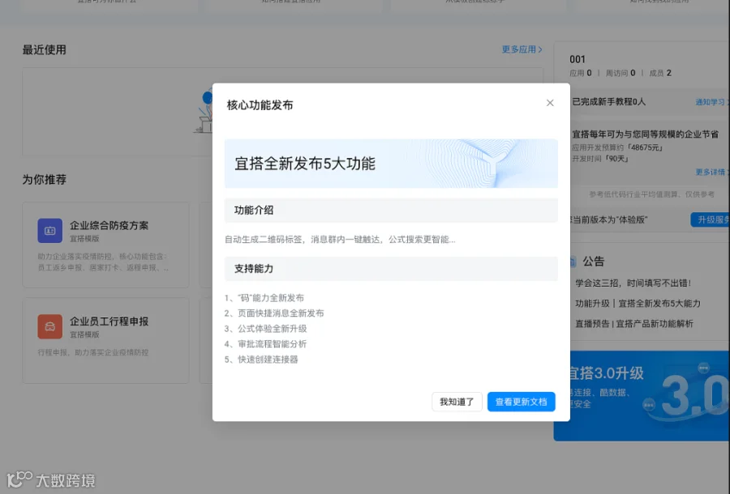Open announcement 功能升级 宜搭全新发布5大能力
Viewport: 730px width, 494px height.
638,304
